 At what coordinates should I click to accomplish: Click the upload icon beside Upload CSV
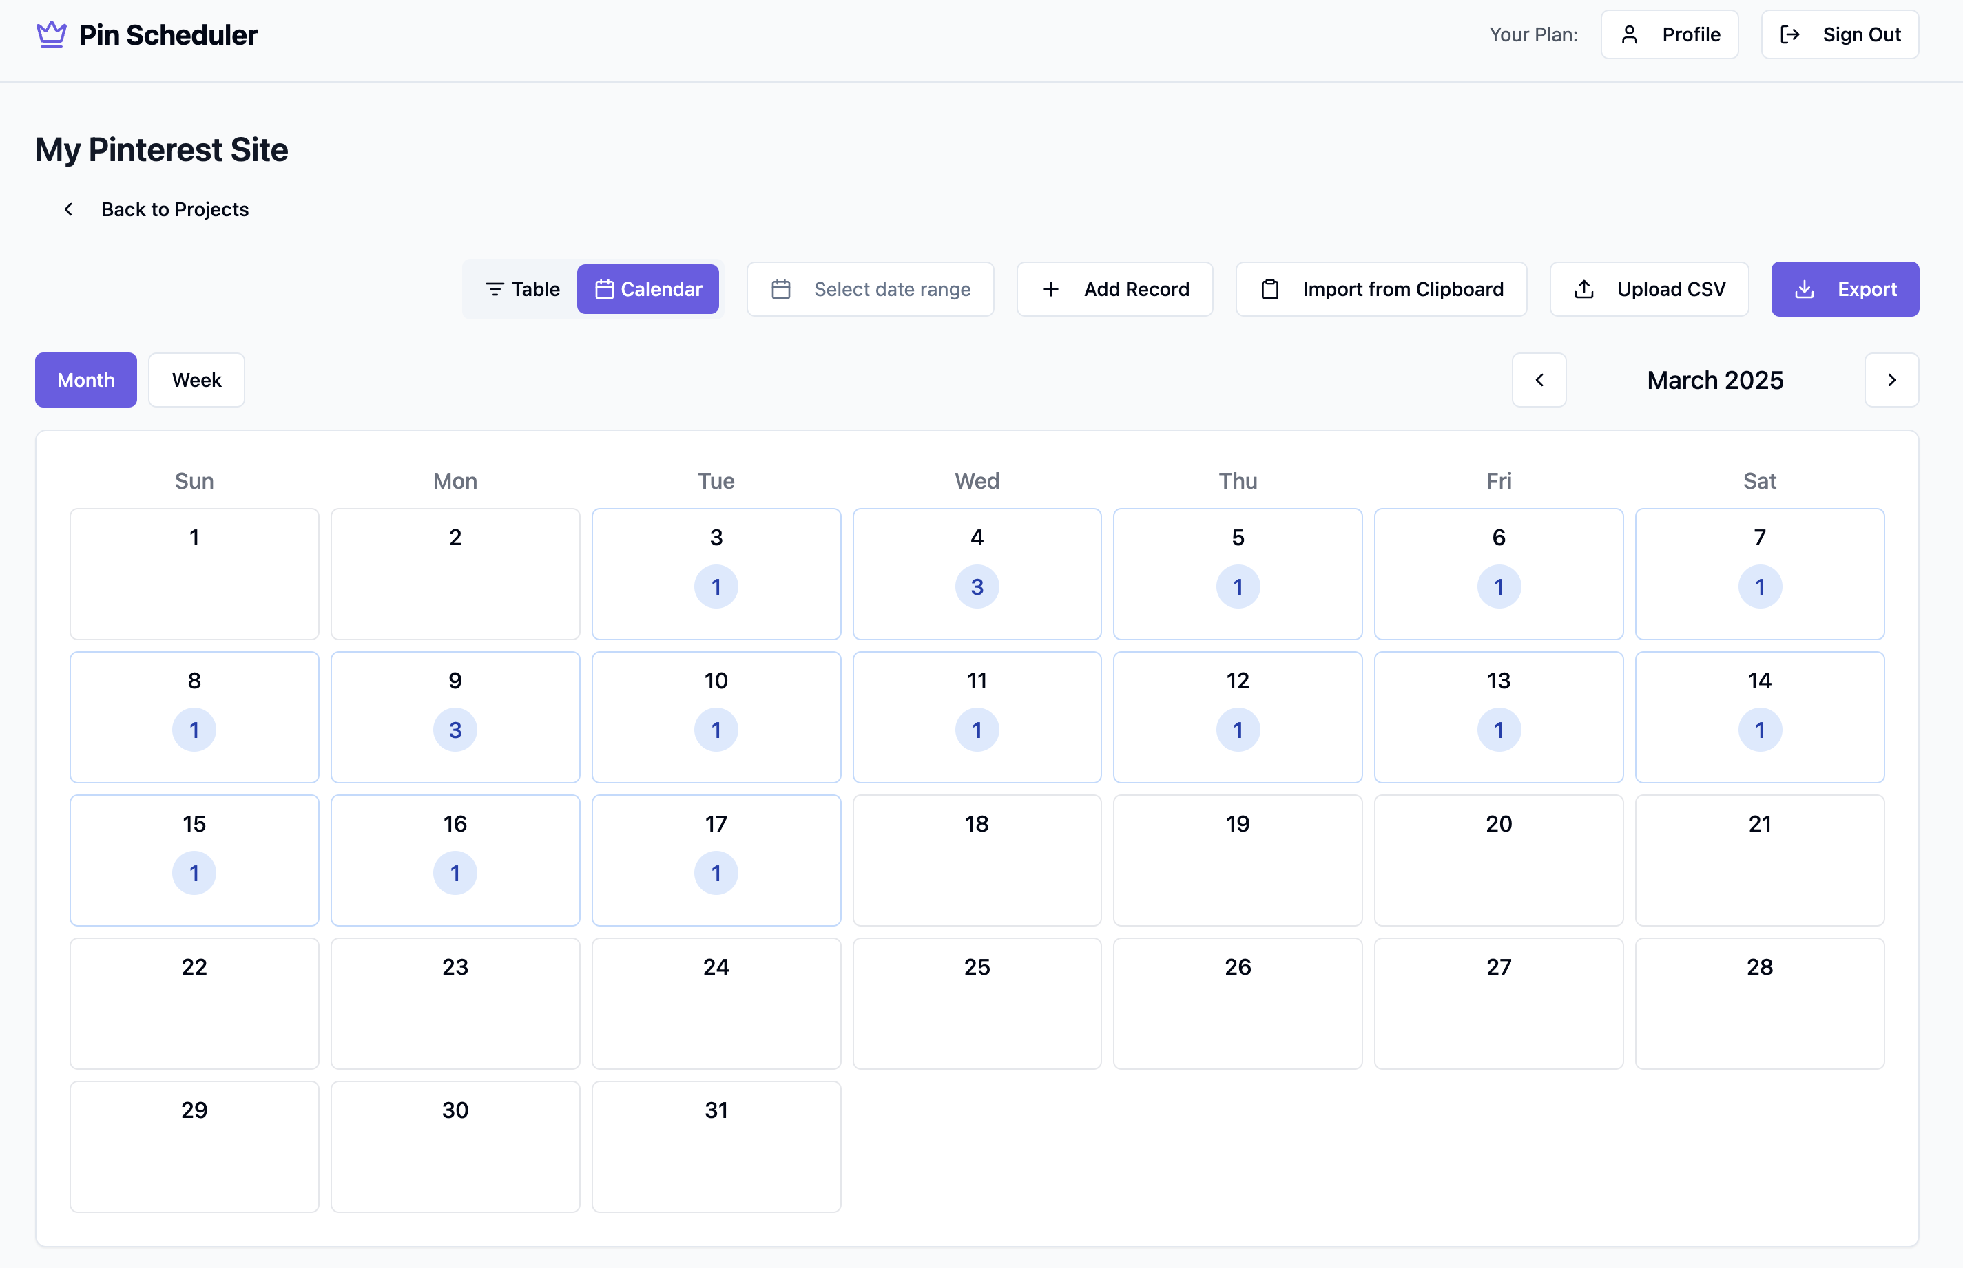(x=1583, y=289)
